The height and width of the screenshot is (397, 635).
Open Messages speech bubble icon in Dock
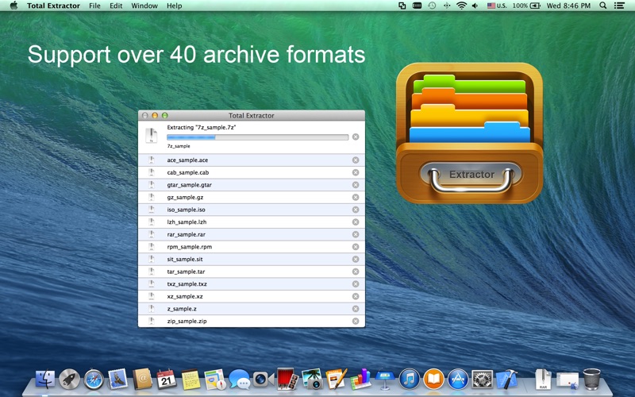coord(240,380)
